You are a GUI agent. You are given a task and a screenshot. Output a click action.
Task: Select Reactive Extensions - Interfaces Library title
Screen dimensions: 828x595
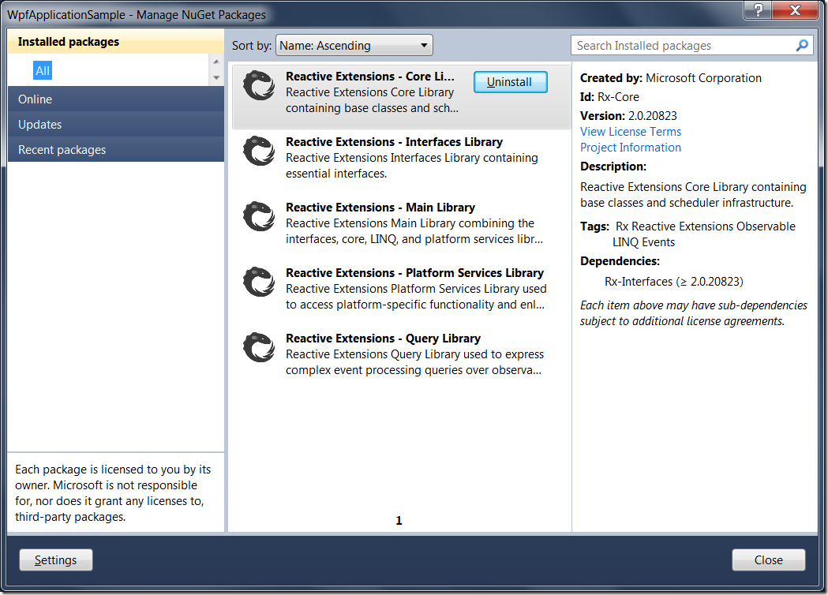coord(394,142)
